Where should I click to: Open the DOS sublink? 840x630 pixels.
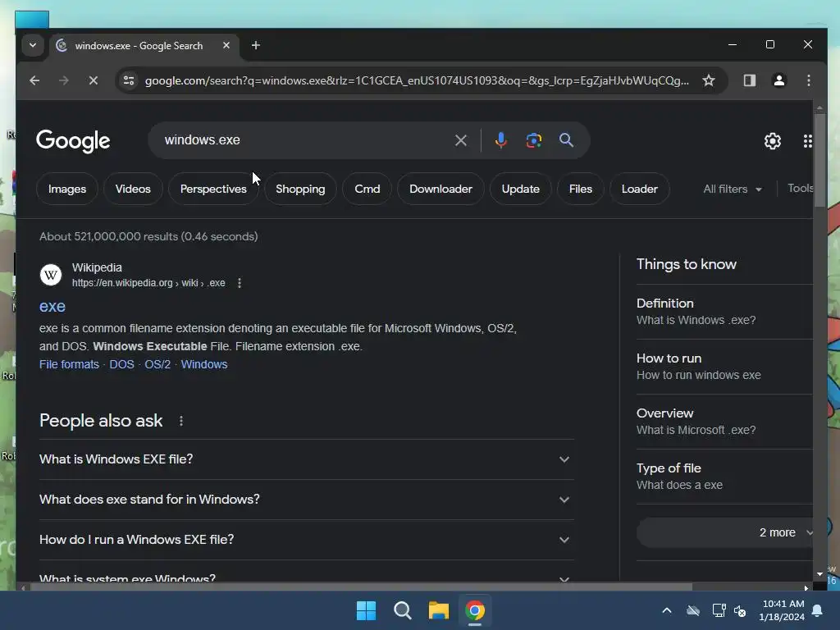(x=121, y=364)
